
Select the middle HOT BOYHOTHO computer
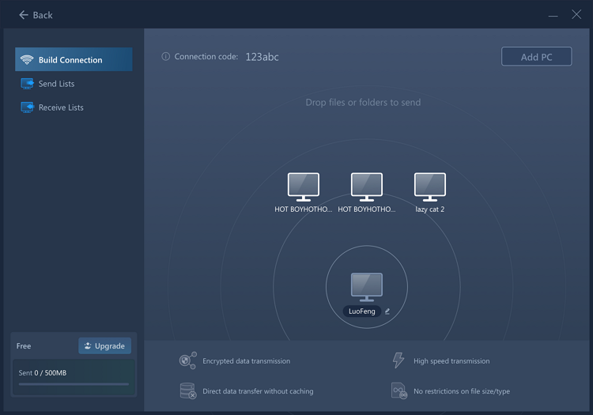click(366, 187)
